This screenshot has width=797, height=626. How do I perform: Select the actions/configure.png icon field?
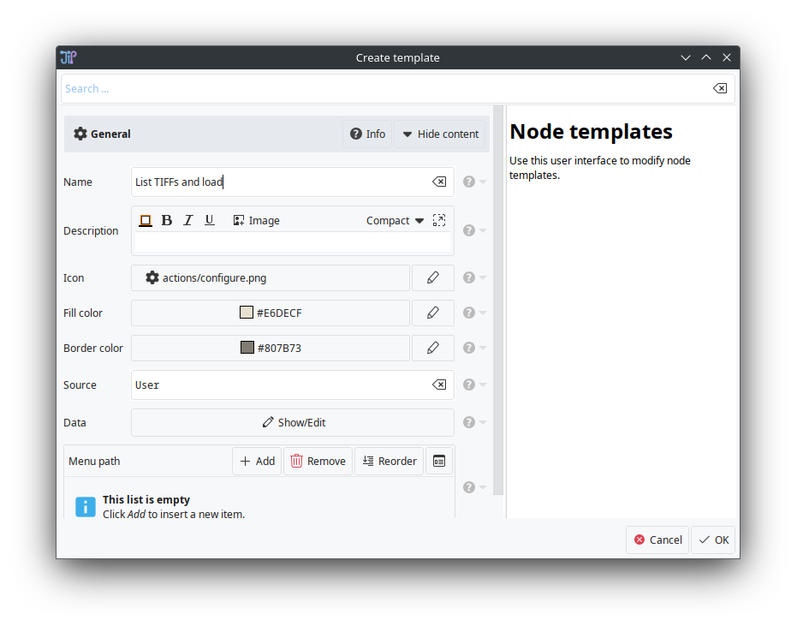pos(271,277)
